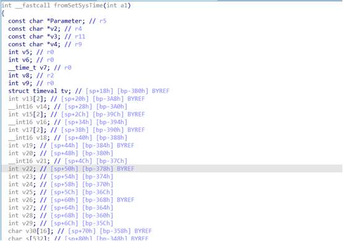Click int v20 declaration
Screen dimensions: 343x241
click(22, 153)
